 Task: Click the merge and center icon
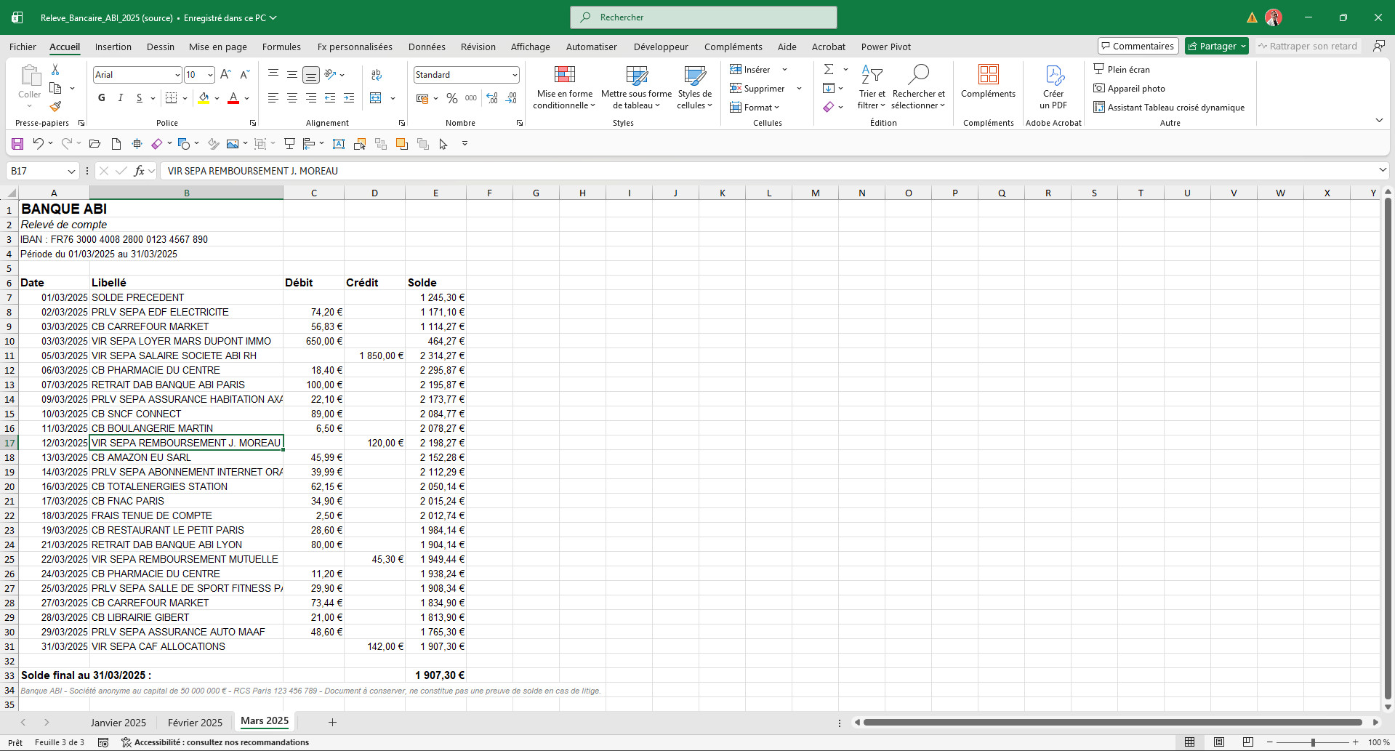click(x=376, y=98)
